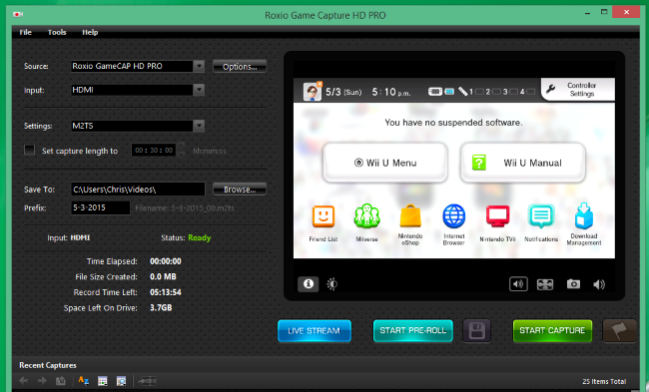The image size is (649, 392).
Task: Click the forward arrow in Recent Captures
Action: click(42, 381)
